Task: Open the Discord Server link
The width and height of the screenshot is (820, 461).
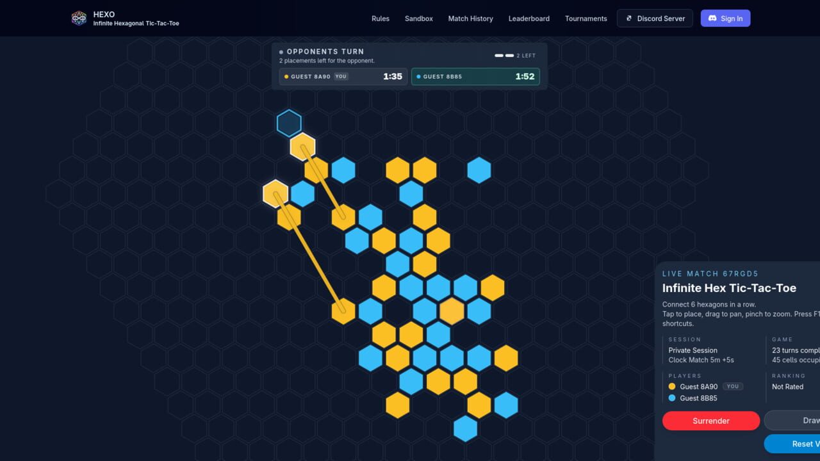Action: (655, 19)
